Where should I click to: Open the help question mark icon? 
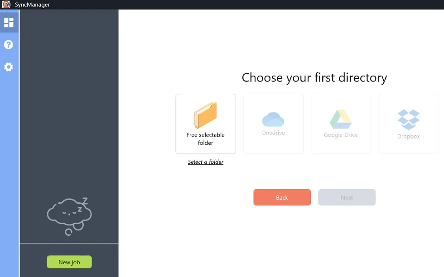coord(9,45)
